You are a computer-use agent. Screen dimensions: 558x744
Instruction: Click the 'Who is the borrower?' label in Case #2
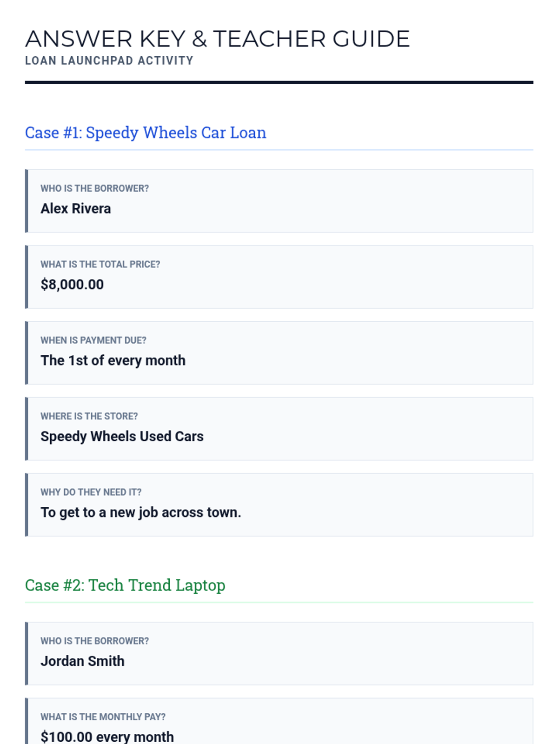[x=95, y=641]
